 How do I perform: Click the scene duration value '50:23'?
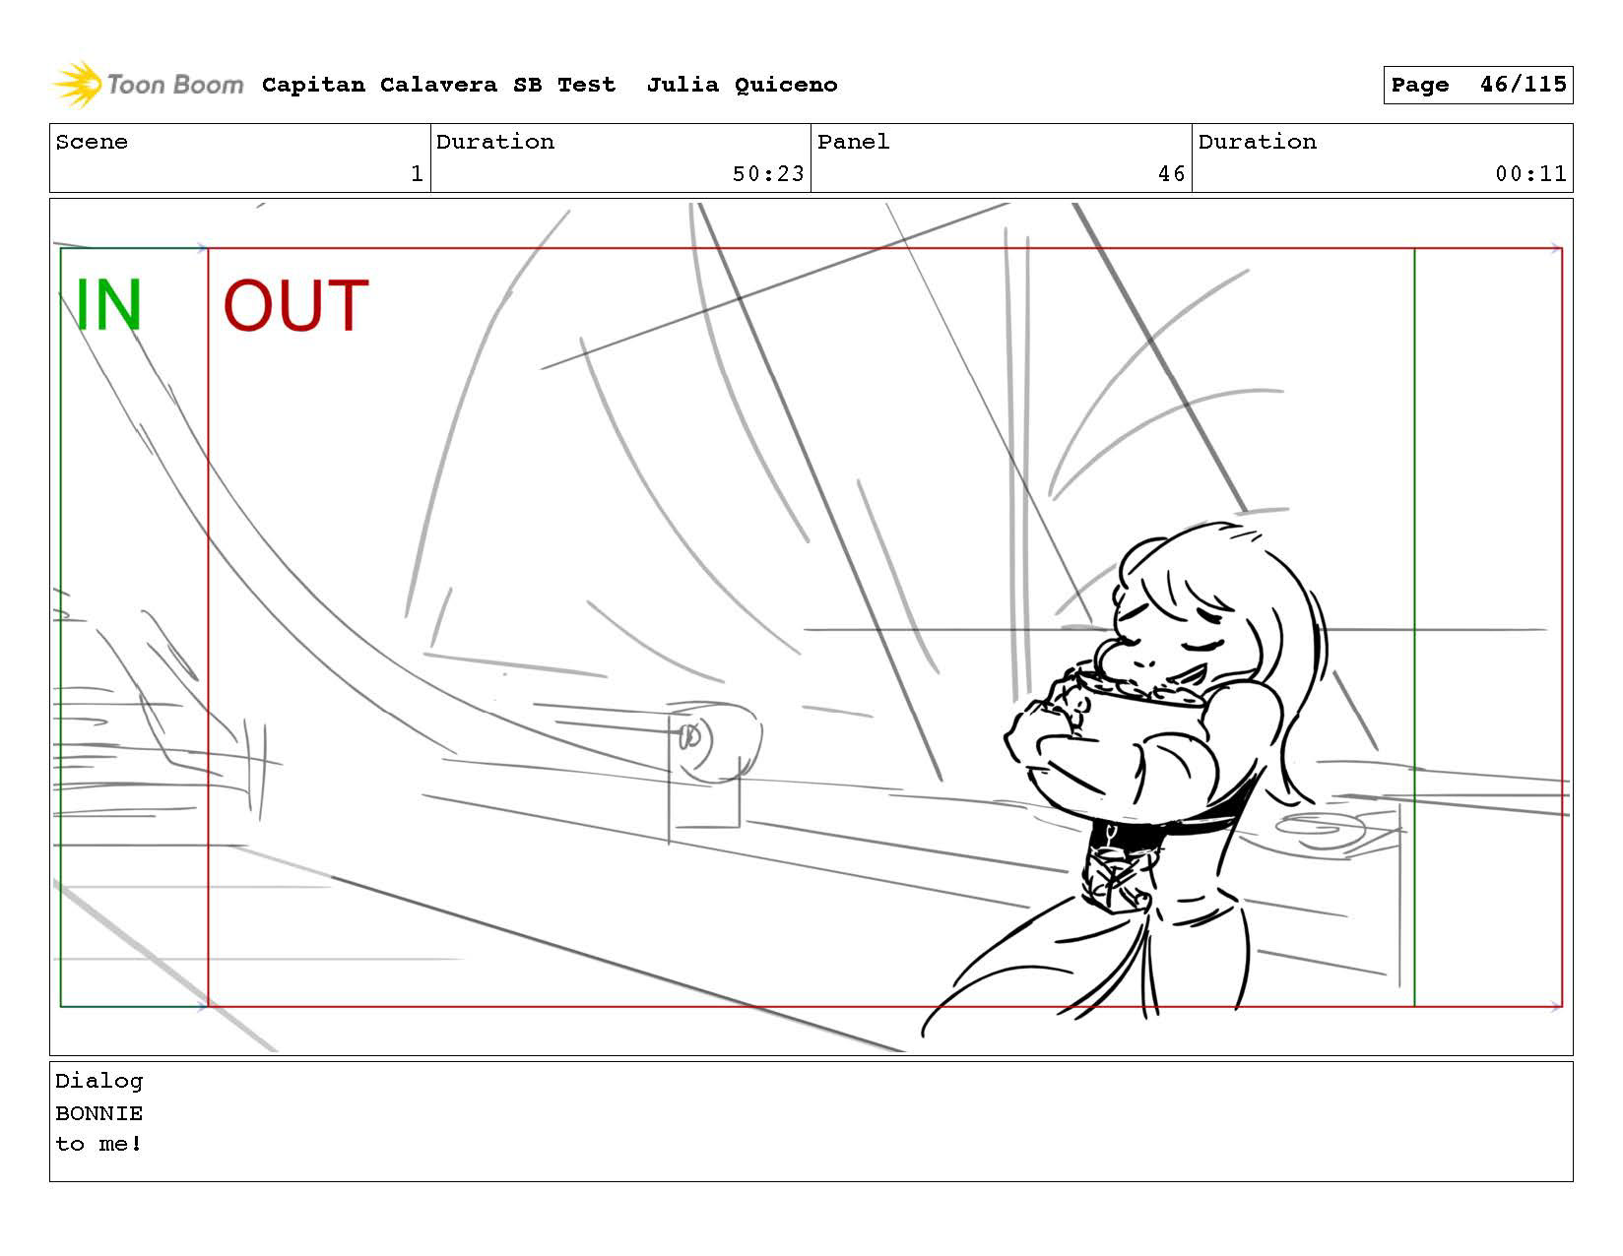coord(768,174)
